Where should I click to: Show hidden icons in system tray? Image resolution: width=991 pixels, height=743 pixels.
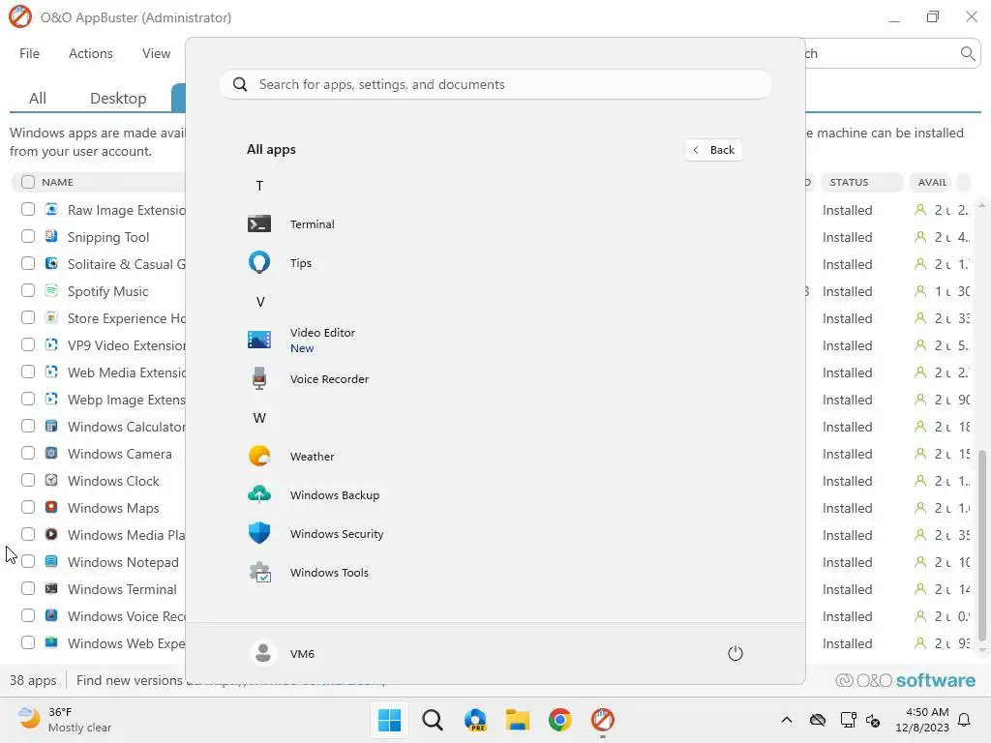point(786,720)
